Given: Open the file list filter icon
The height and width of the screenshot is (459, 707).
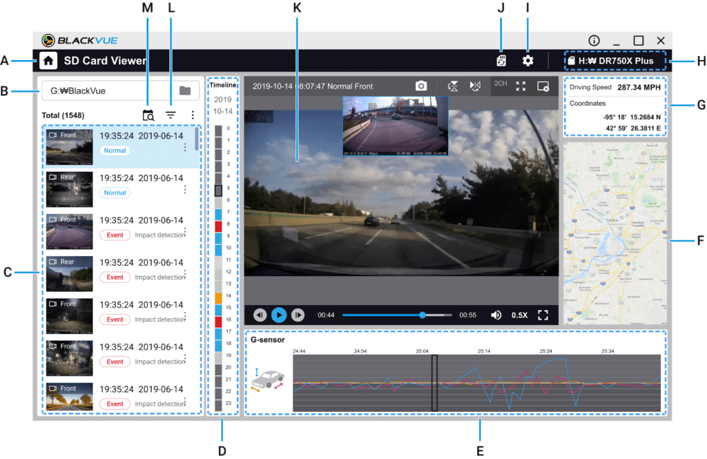Looking at the screenshot, I should pyautogui.click(x=171, y=115).
